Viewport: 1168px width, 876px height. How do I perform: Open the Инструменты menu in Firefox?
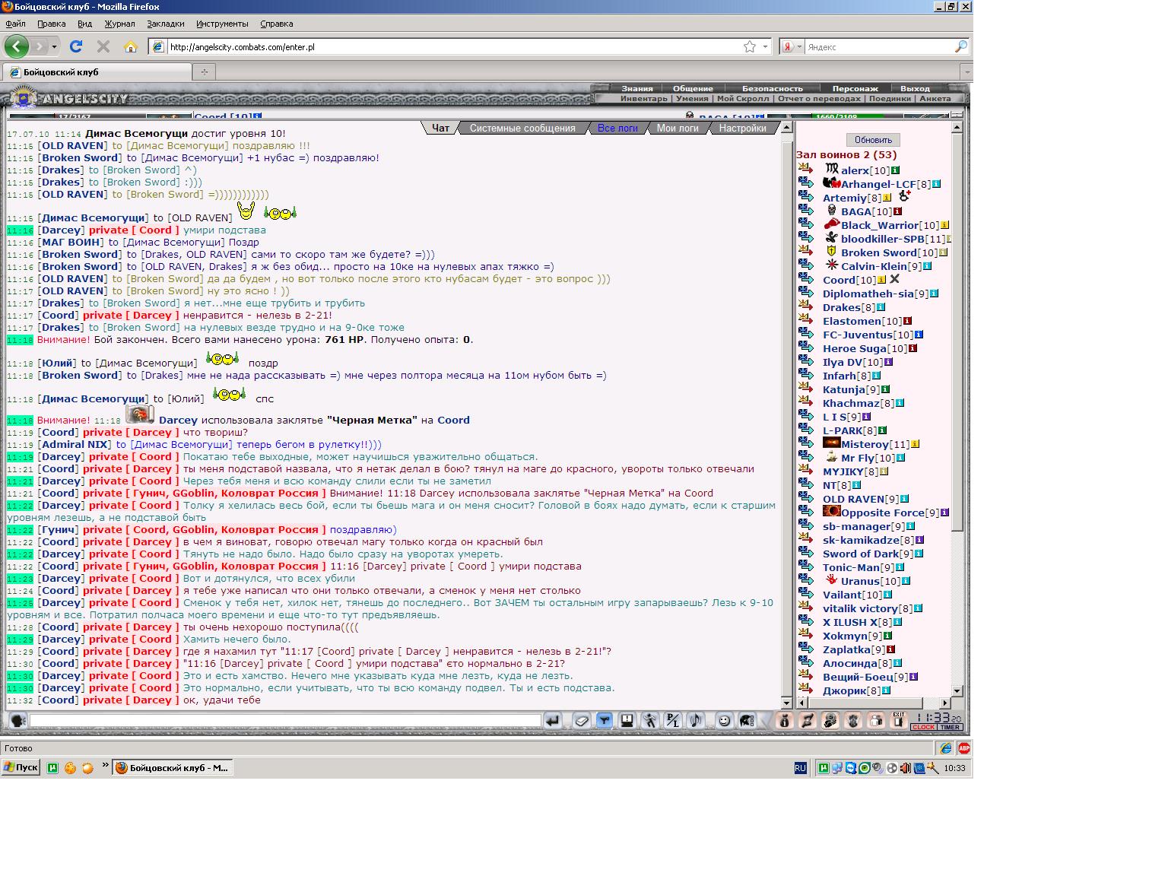pos(222,24)
